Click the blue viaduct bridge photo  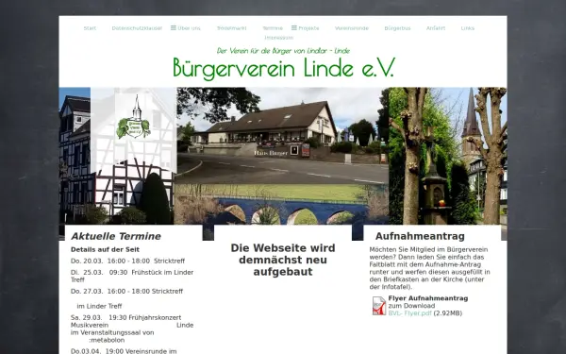point(281,205)
